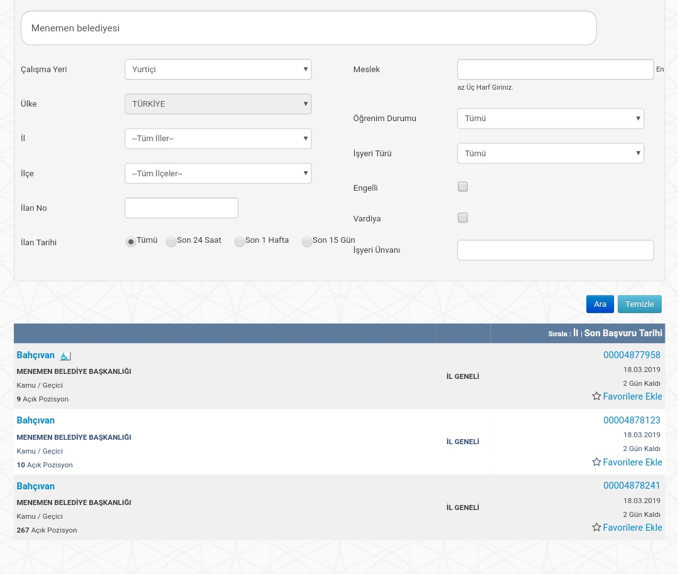The image size is (678, 574).
Task: Expand the İlçe dropdown showing Tüm İlçeler
Action: [218, 173]
